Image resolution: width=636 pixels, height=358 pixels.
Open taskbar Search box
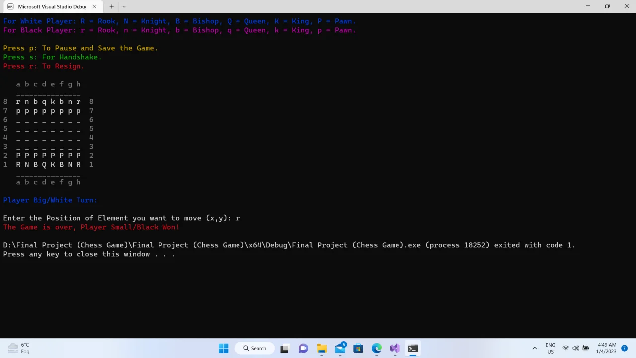pos(255,348)
